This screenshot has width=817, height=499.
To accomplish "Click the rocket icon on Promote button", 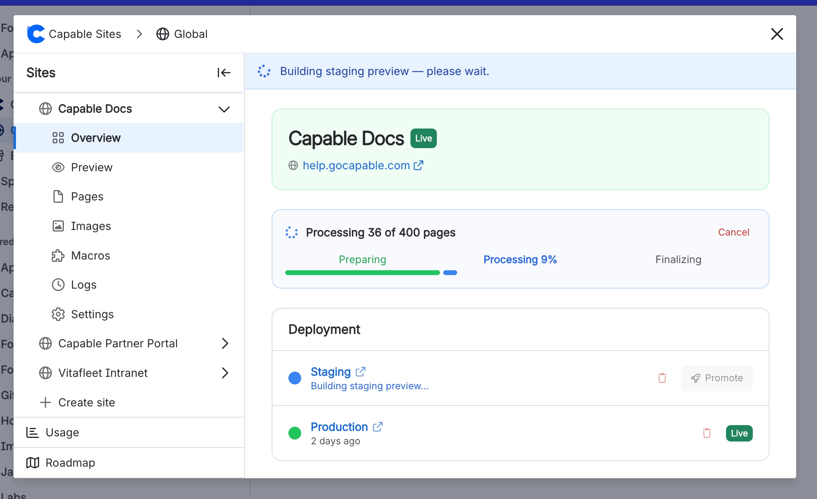I will coord(695,378).
